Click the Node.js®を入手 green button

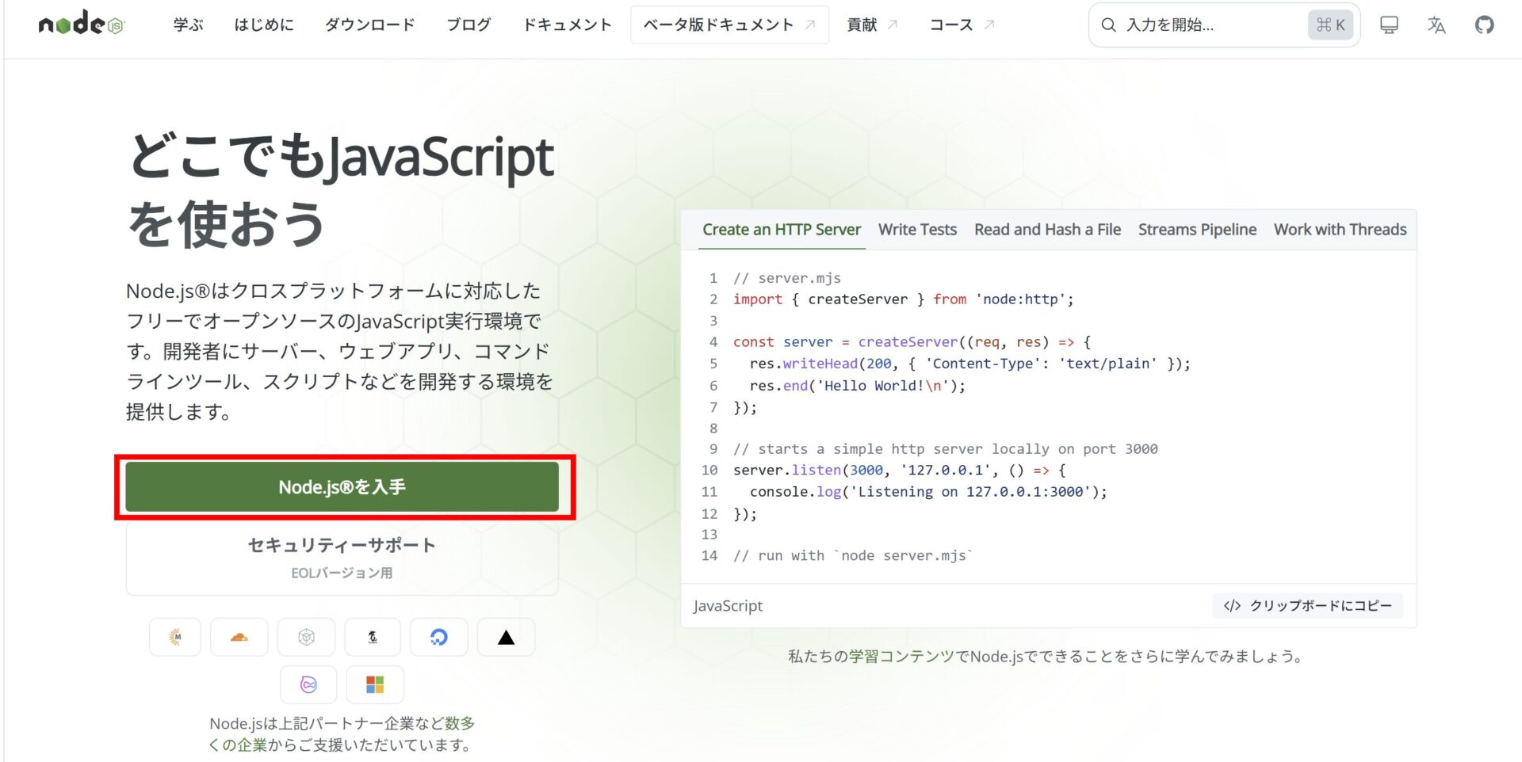(x=342, y=487)
